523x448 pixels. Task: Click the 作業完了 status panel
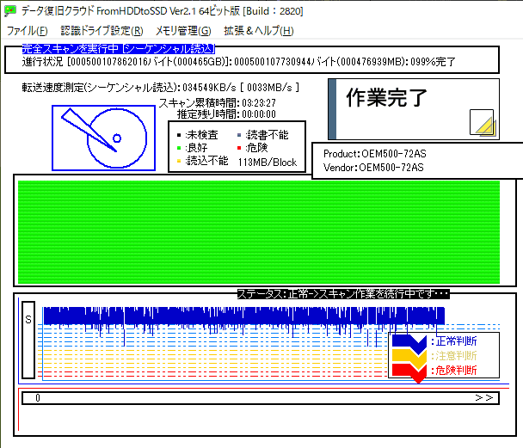[414, 109]
